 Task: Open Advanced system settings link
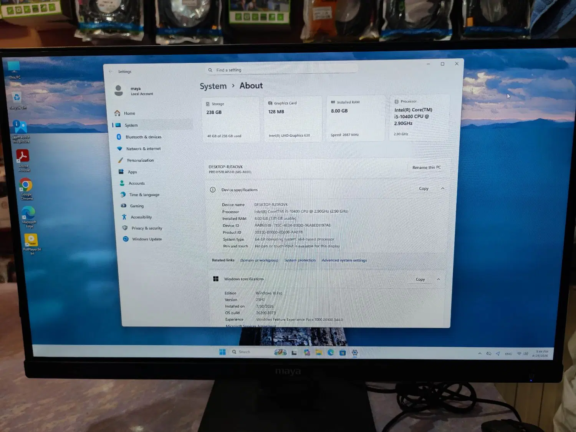click(x=344, y=260)
